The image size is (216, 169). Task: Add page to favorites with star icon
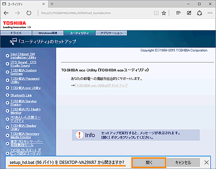[x=164, y=13]
